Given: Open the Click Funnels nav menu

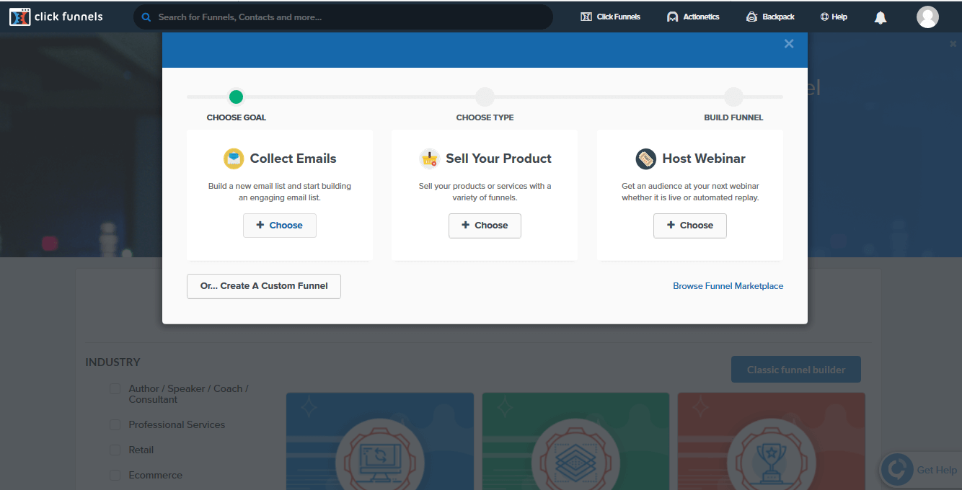Looking at the screenshot, I should (x=610, y=17).
